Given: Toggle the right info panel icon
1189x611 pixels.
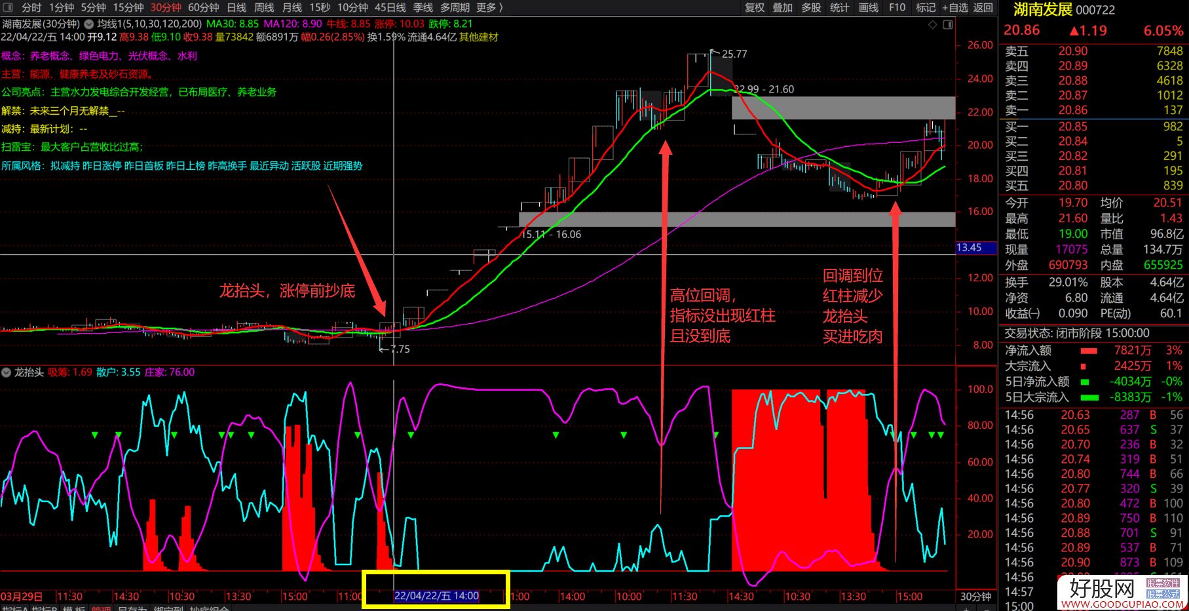Looking at the screenshot, I should 947,25.
